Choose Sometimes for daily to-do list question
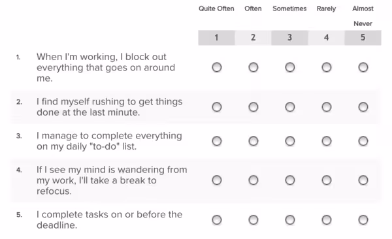This screenshot has width=392, height=239. point(289,141)
